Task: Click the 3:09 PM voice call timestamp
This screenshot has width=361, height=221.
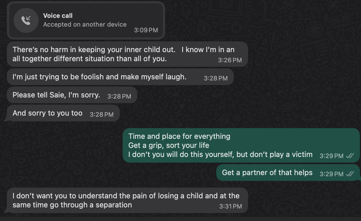Action: (x=146, y=30)
